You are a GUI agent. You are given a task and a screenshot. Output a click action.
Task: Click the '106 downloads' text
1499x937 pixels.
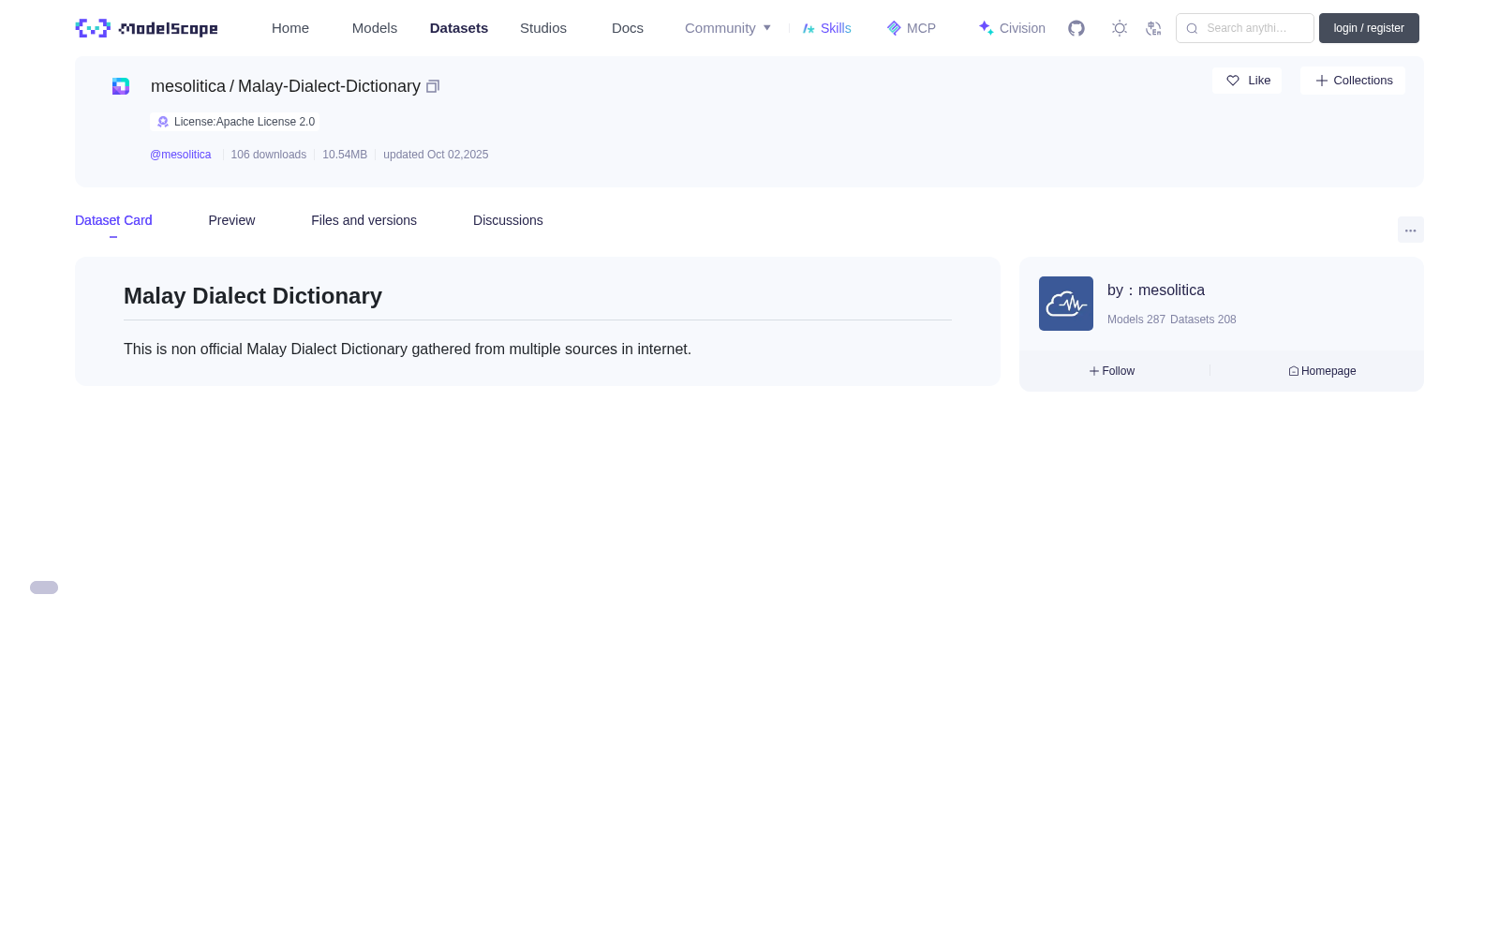click(269, 155)
